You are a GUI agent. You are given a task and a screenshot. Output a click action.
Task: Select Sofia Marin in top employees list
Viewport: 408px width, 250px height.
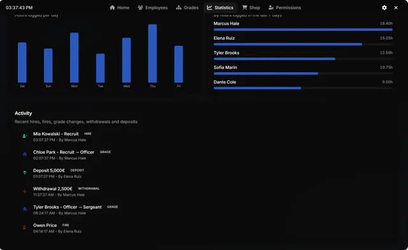[225, 67]
